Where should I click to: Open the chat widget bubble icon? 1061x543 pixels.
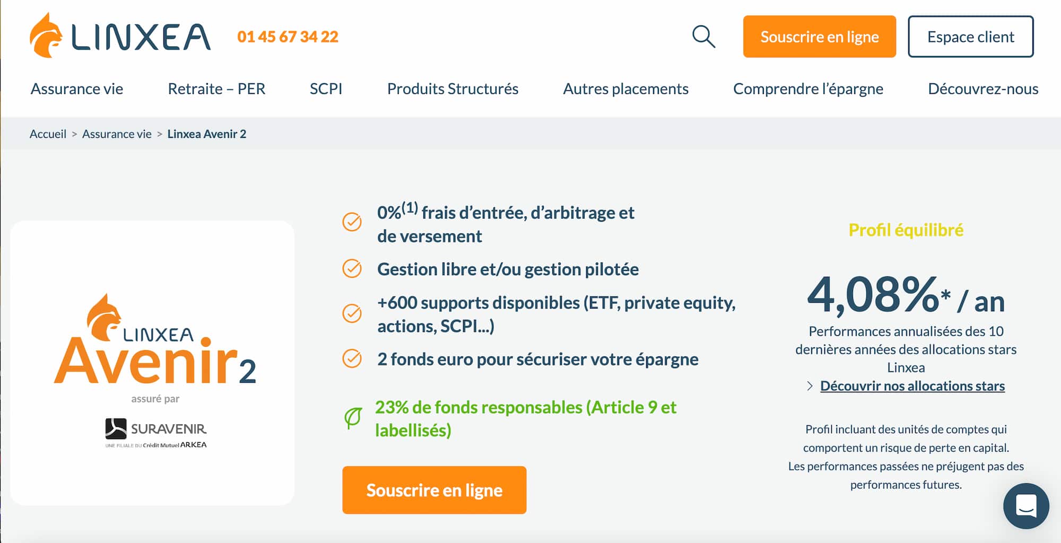tap(1026, 505)
